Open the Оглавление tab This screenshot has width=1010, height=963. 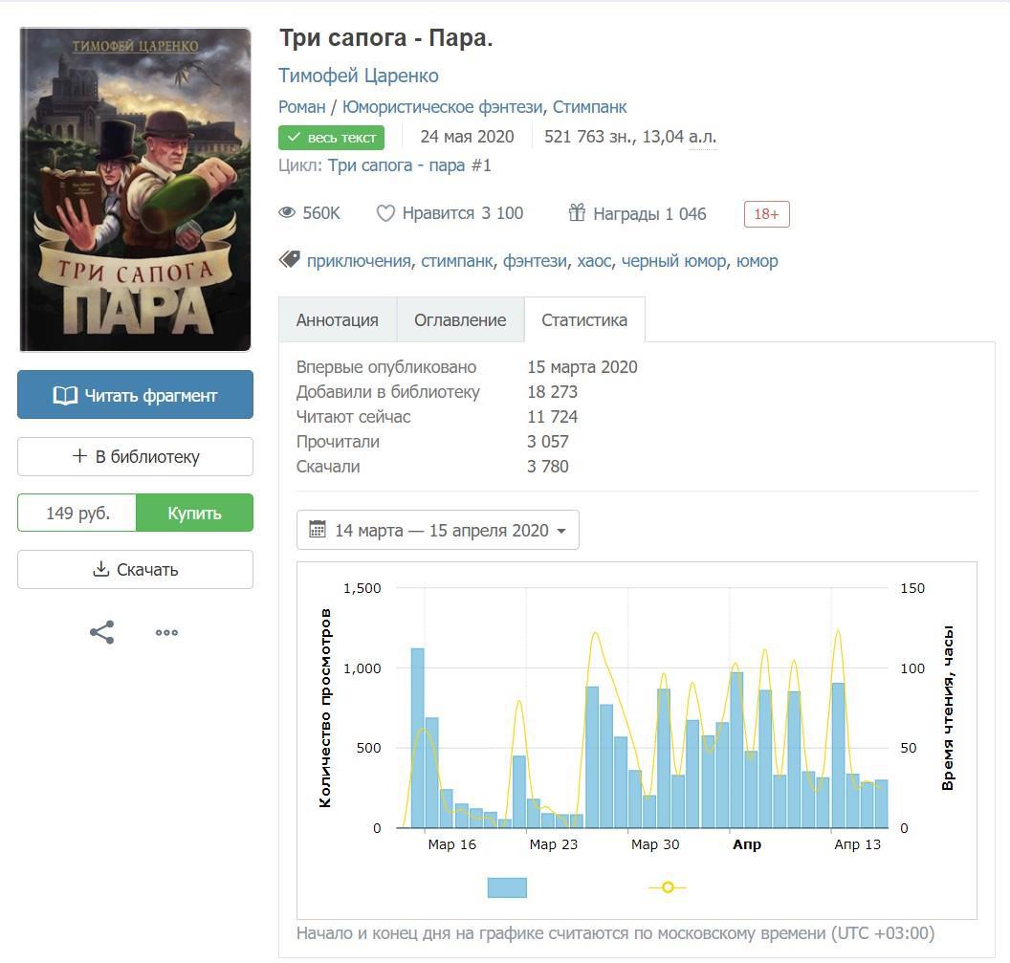460,320
